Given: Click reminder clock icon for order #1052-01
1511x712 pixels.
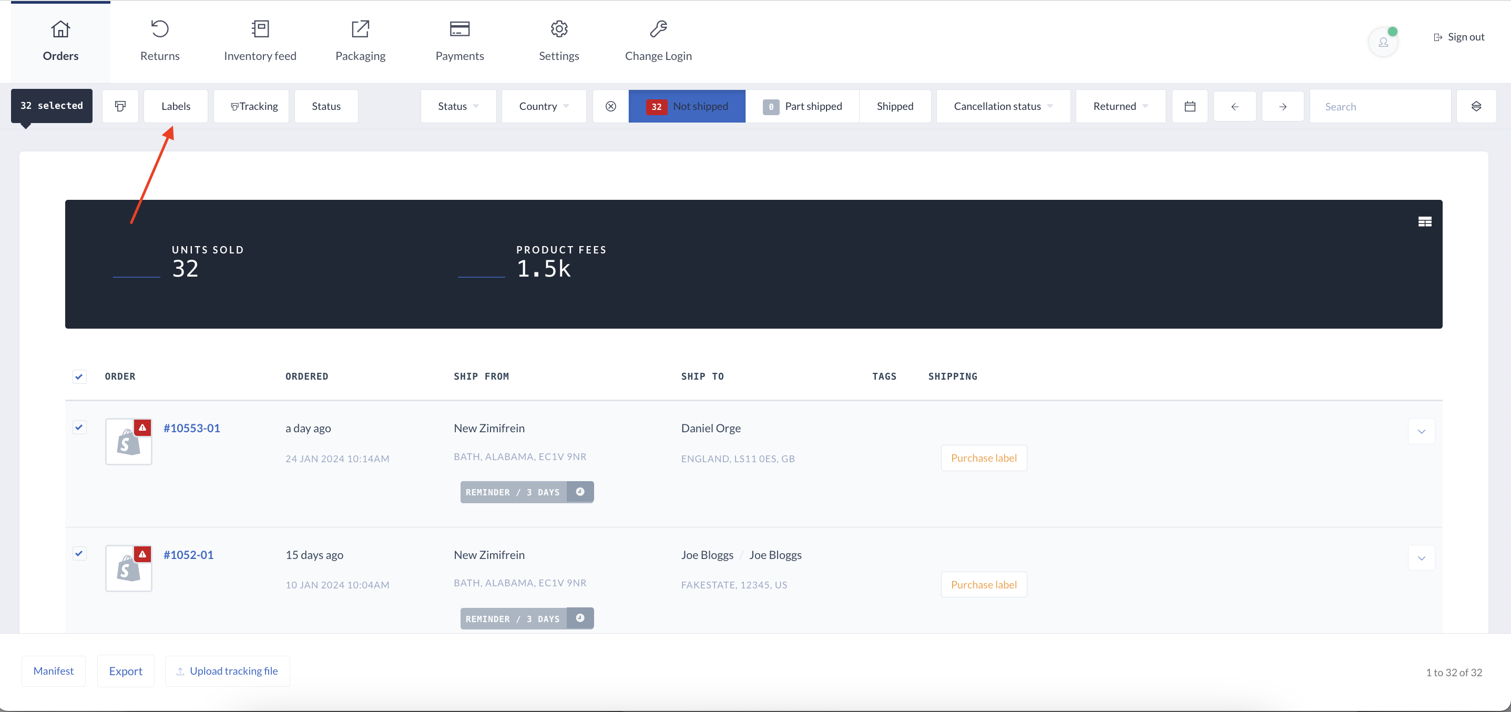Looking at the screenshot, I should point(580,618).
